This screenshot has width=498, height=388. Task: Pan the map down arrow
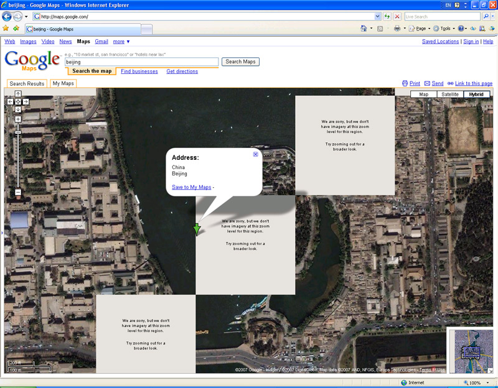click(x=18, y=109)
